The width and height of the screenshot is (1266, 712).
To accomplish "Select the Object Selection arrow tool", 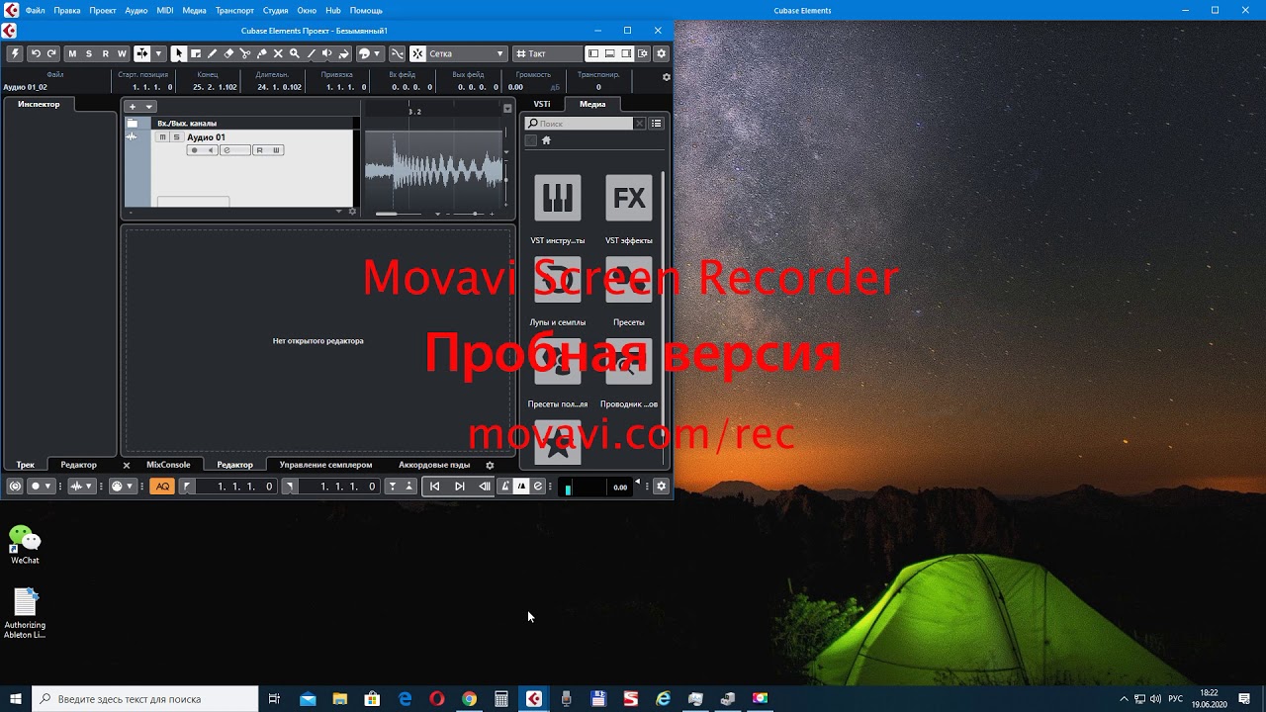I will click(179, 53).
